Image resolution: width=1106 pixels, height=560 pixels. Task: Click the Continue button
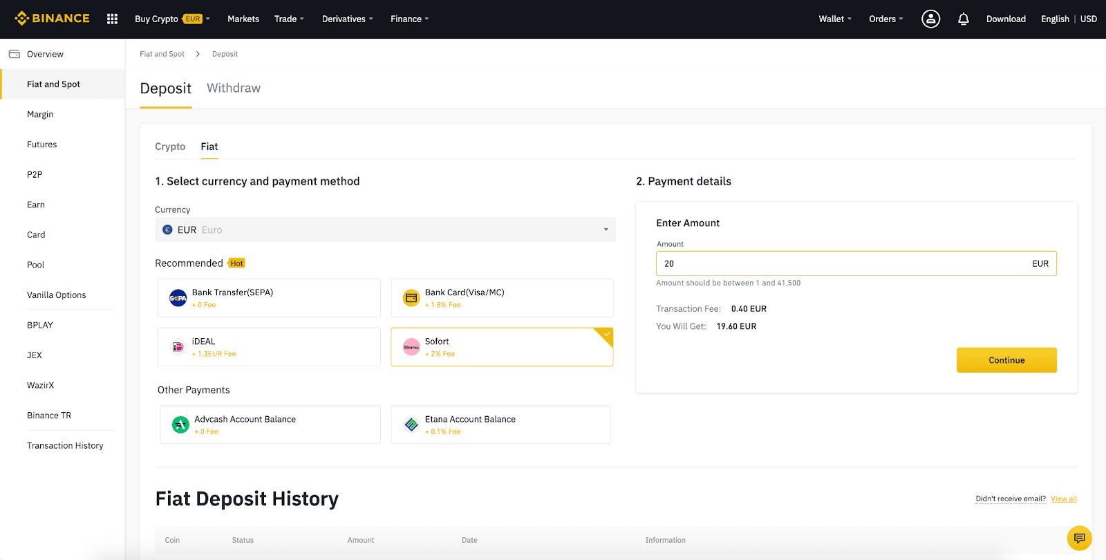1006,360
